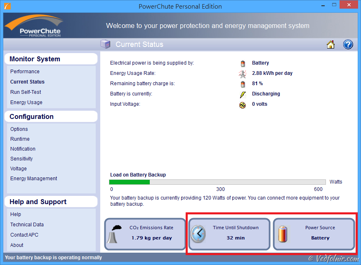Image resolution: width=361 pixels, height=265 pixels.
Task: Select Current Status in Monitor System
Action: (x=27, y=82)
